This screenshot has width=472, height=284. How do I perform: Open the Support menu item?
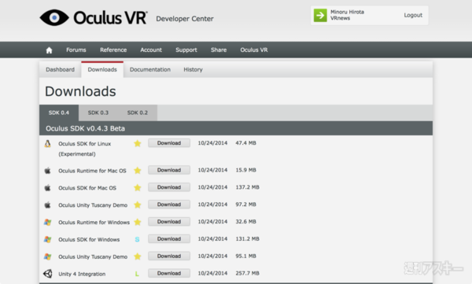point(186,50)
